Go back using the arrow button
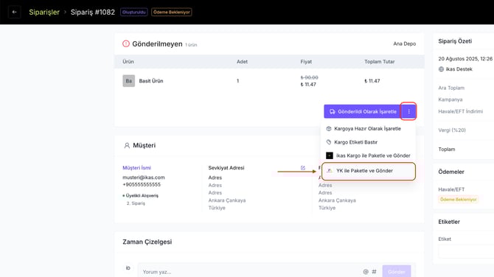This screenshot has width=494, height=277. pos(15,12)
